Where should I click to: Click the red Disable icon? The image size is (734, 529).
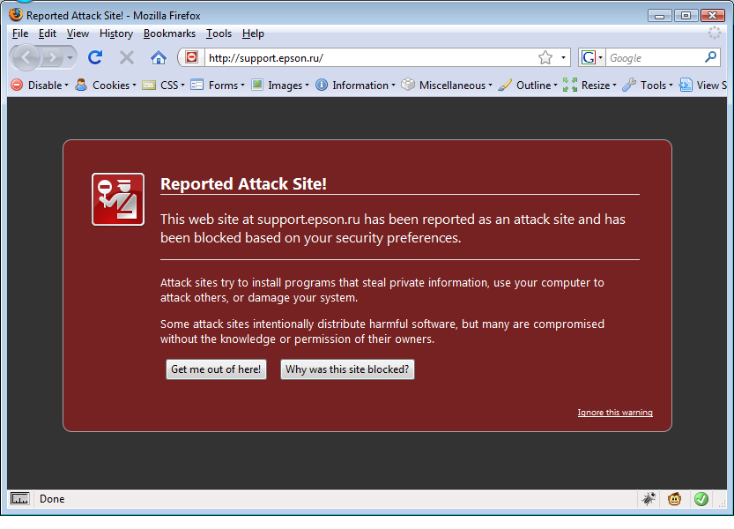pos(17,85)
